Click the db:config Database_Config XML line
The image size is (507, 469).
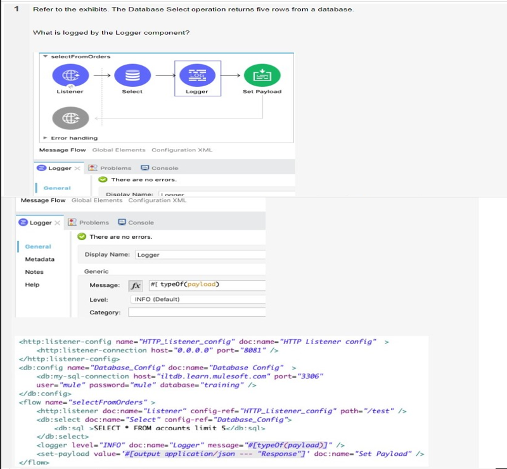[x=157, y=368]
